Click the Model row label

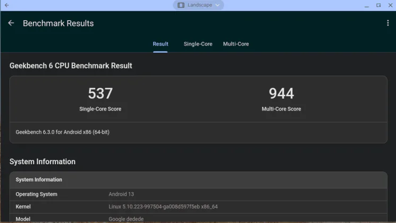pos(23,219)
